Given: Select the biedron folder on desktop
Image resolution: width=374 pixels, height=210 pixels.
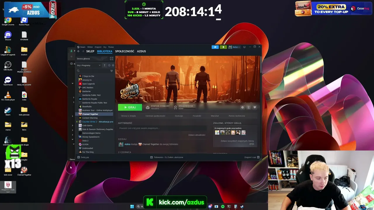Looking at the screenshot, I should [x=24, y=51].
